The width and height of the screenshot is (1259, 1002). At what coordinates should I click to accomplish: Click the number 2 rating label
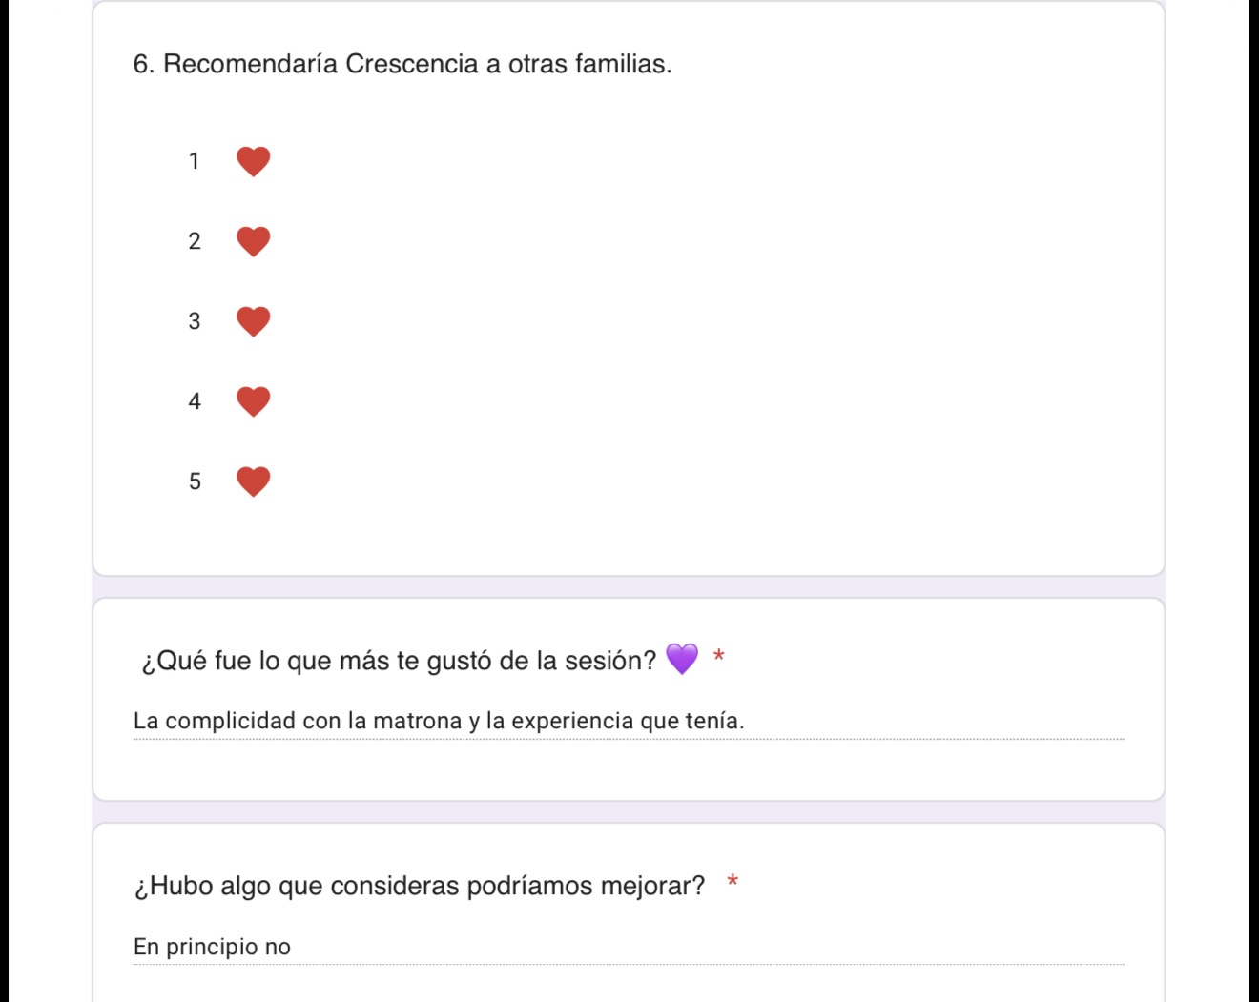(x=195, y=241)
